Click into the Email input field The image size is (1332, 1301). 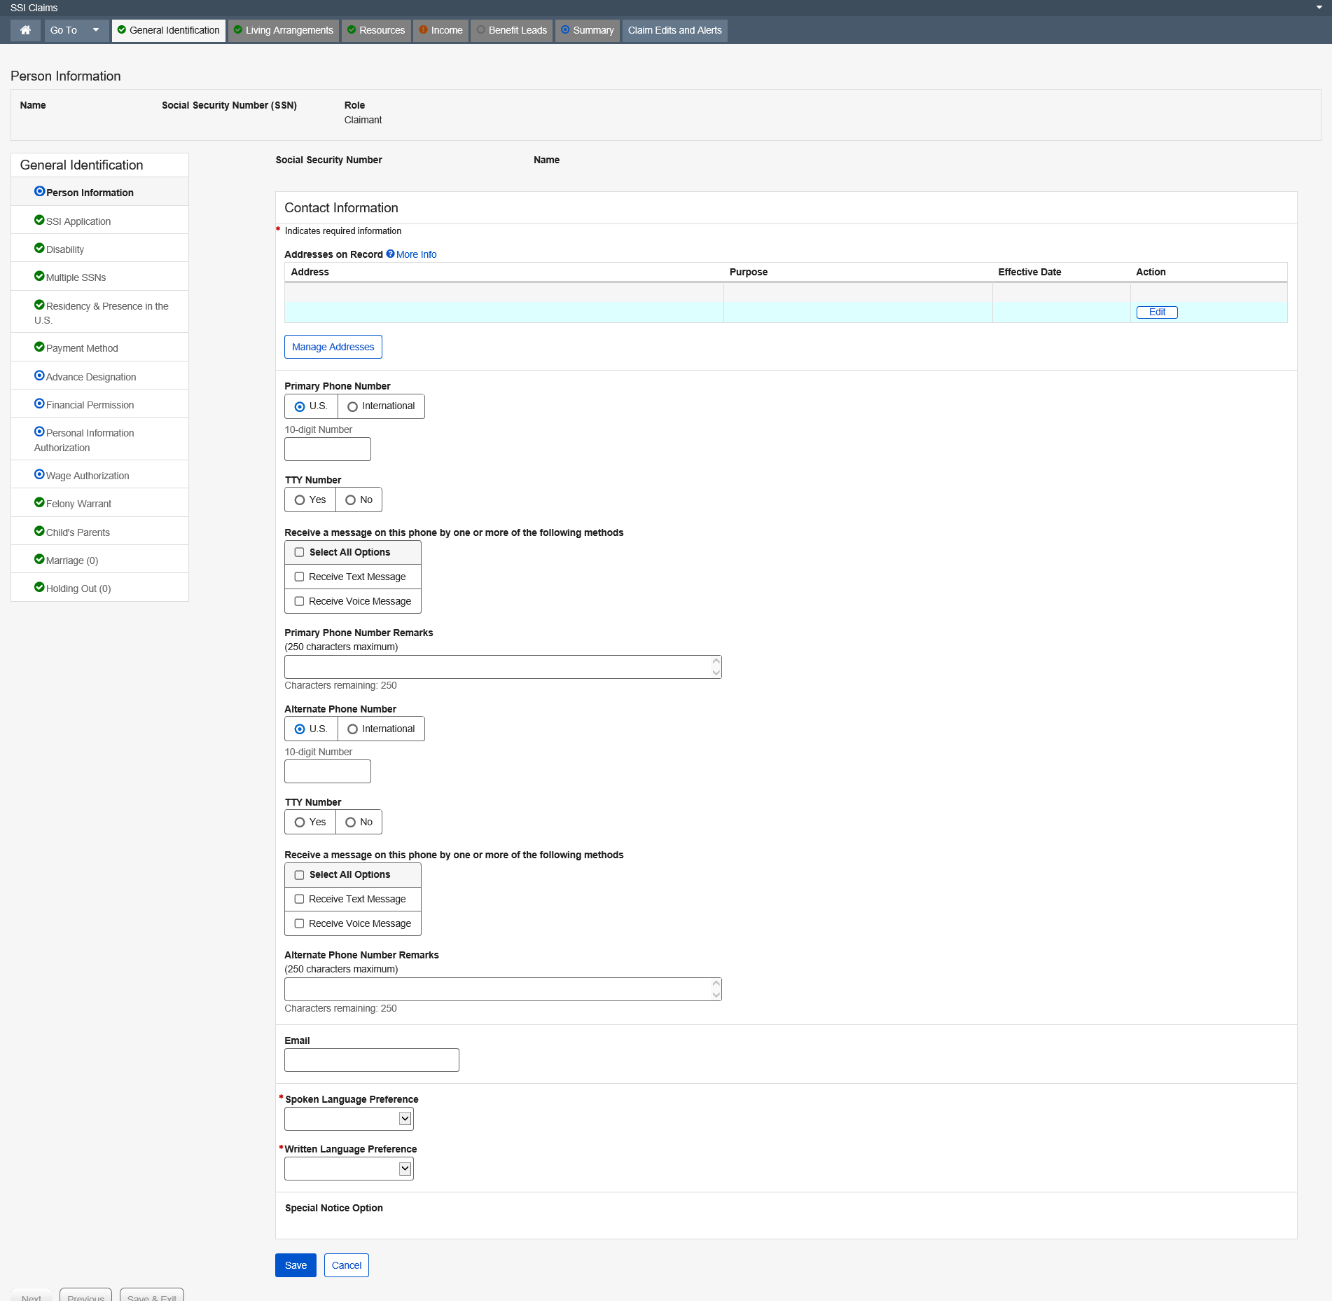coord(371,1060)
